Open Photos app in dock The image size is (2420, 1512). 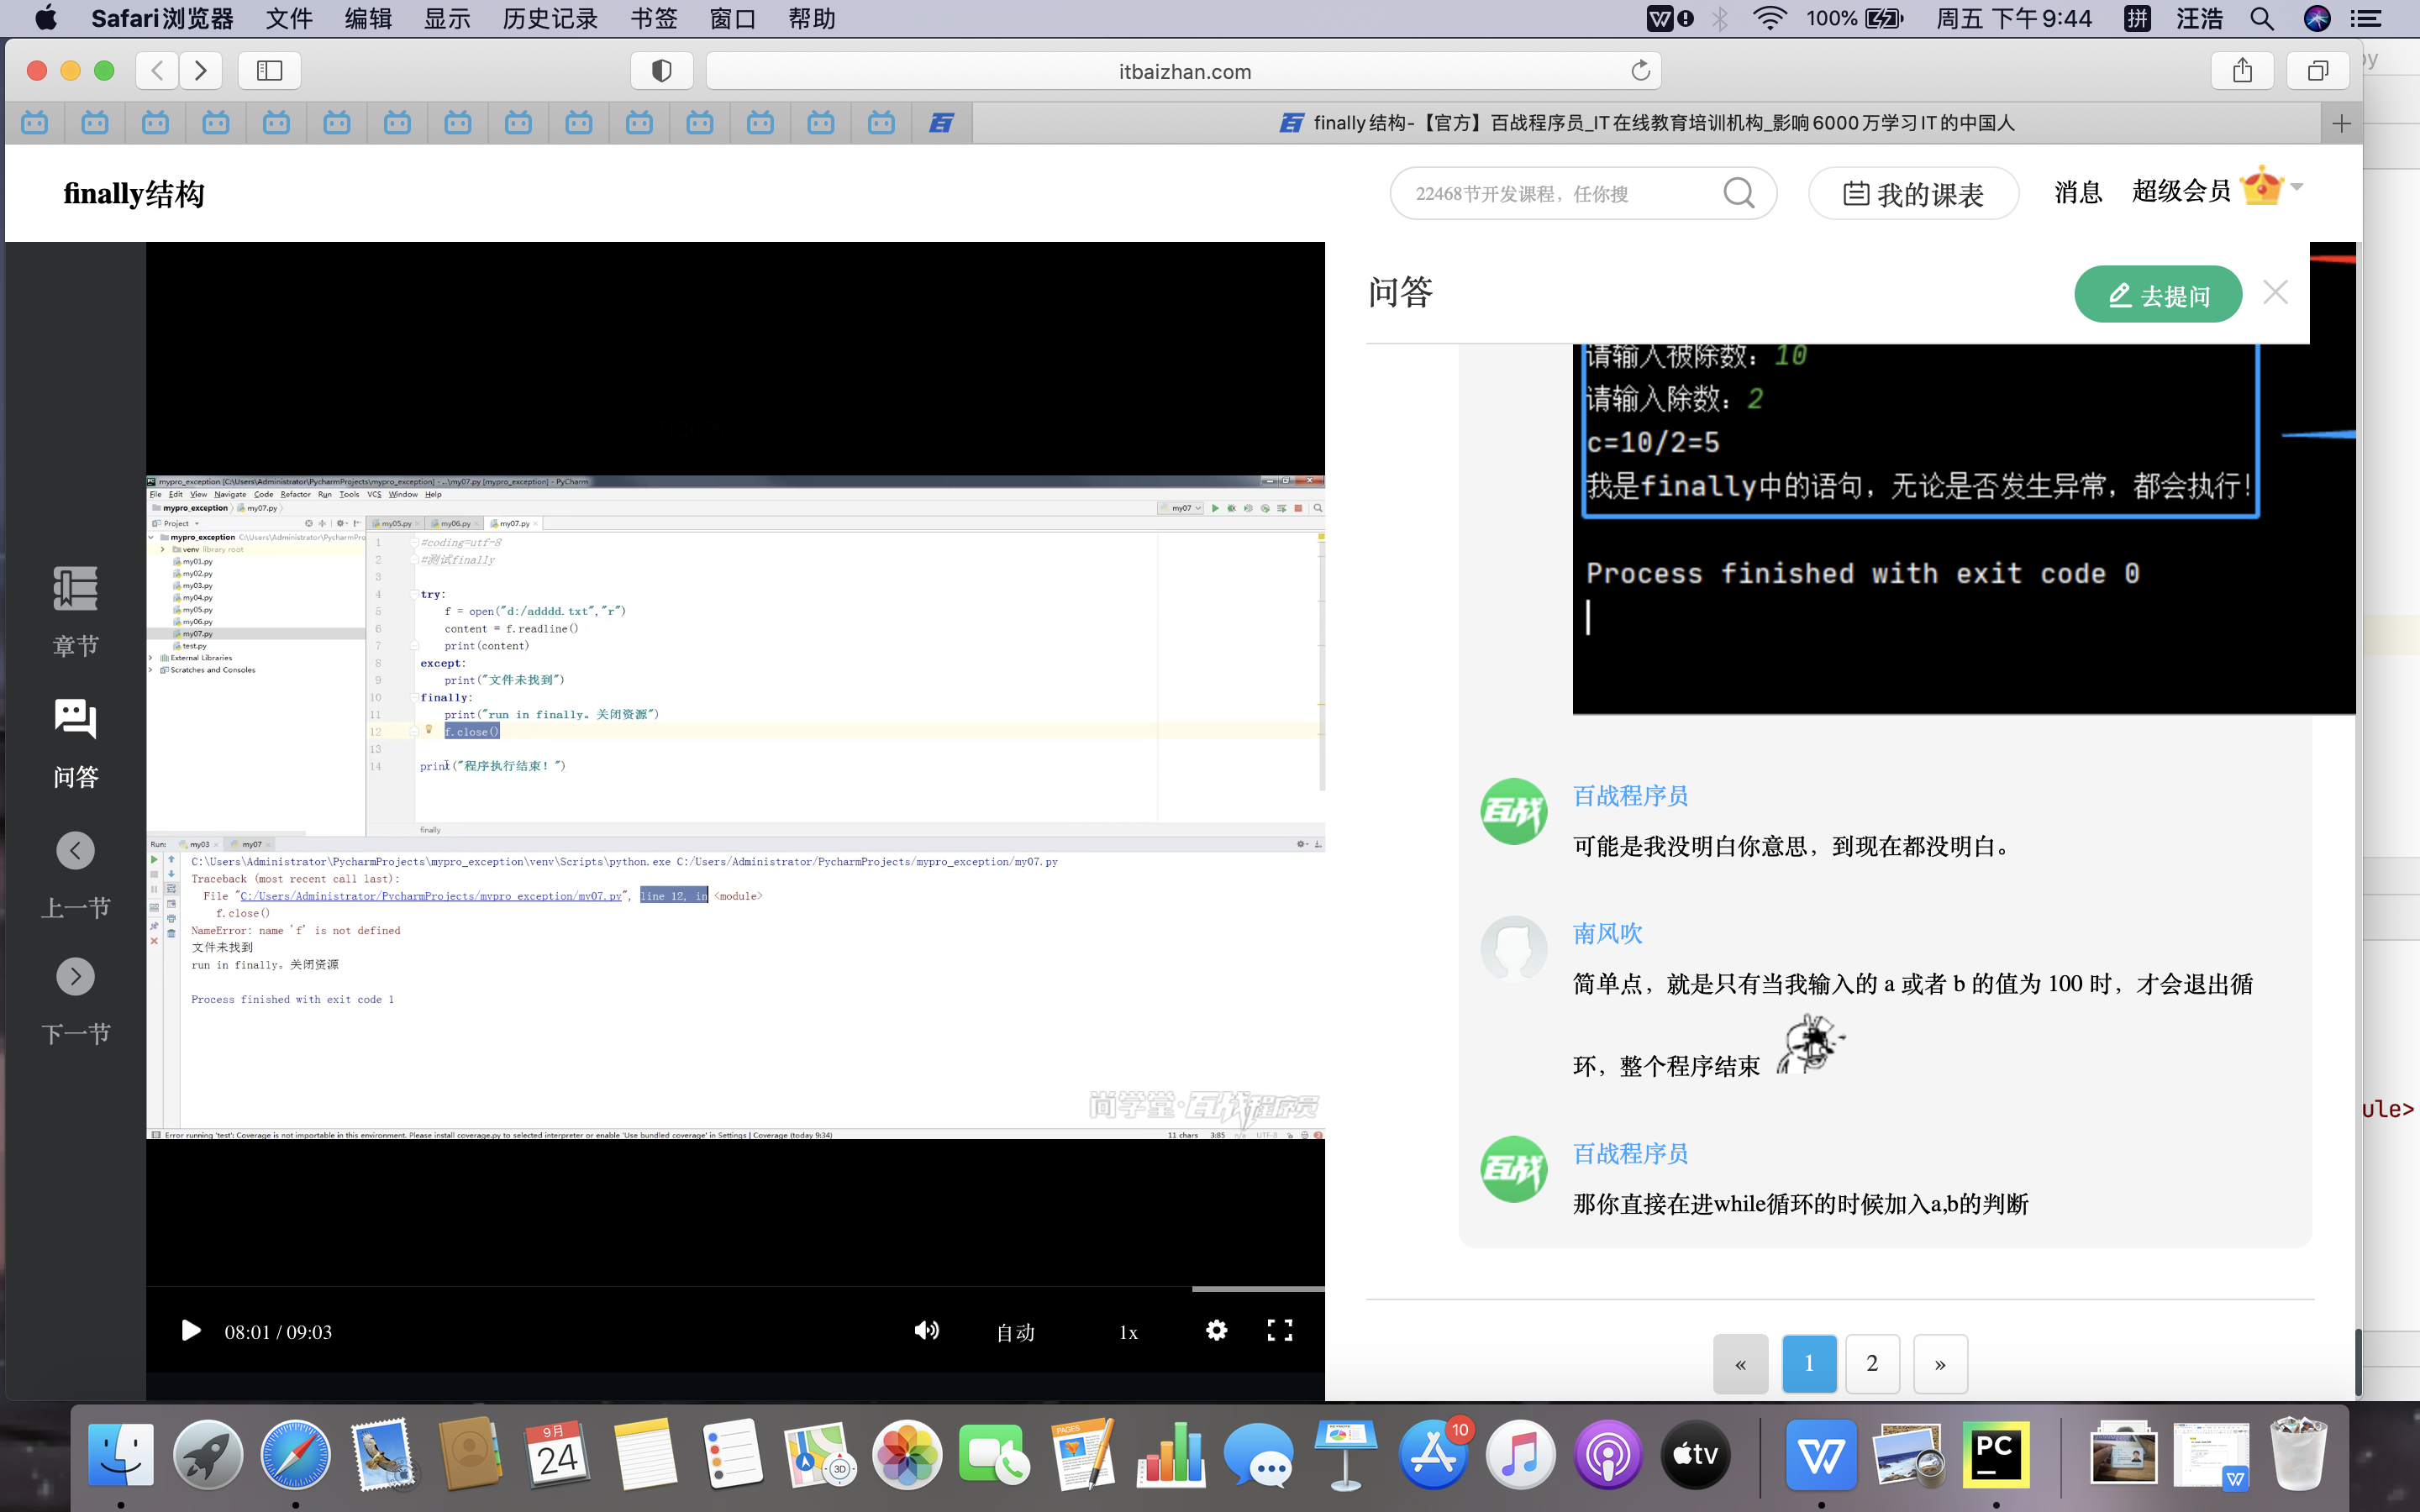point(907,1454)
